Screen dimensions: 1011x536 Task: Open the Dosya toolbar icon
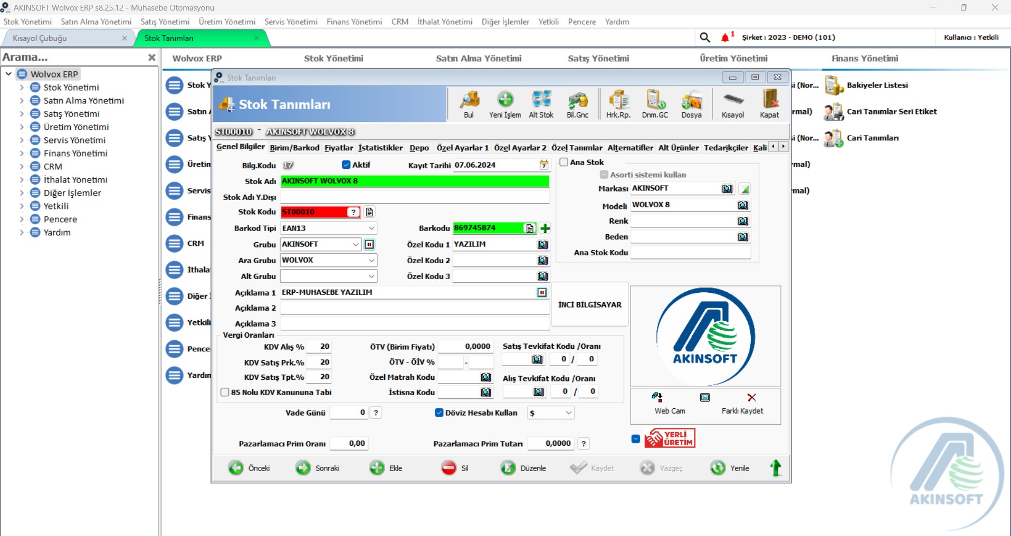tap(691, 104)
